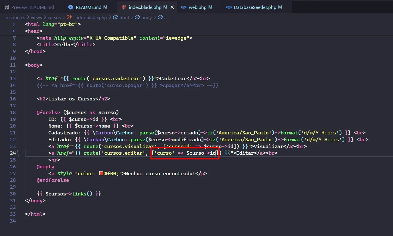Open the cursos breadcrumb folder dropdown
This screenshot has height=236, width=393.
coord(54,17)
